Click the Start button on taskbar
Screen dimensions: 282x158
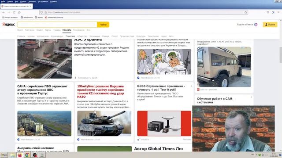pyautogui.click(x=4, y=155)
